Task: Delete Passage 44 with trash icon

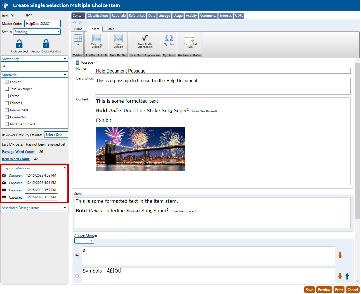Action: [x=77, y=62]
